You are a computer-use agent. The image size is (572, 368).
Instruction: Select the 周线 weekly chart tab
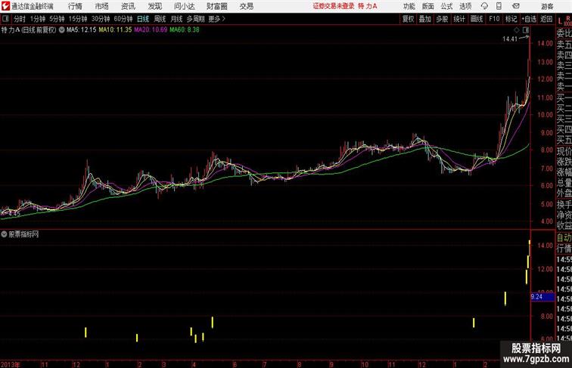160,19
